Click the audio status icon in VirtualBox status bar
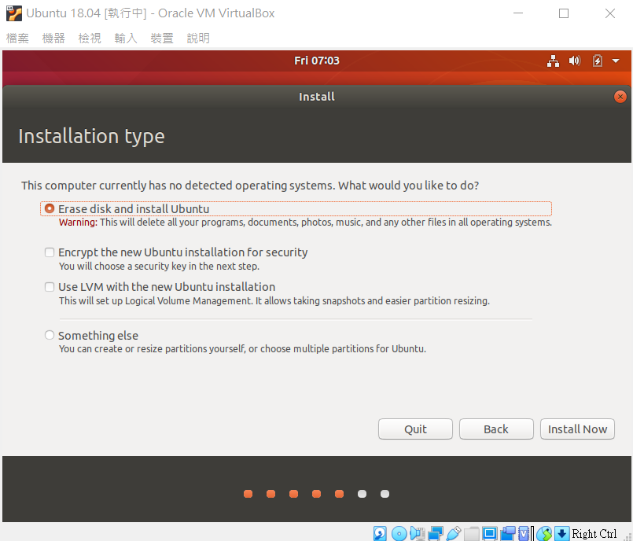Viewport: 633px width, 541px height. coord(418,533)
